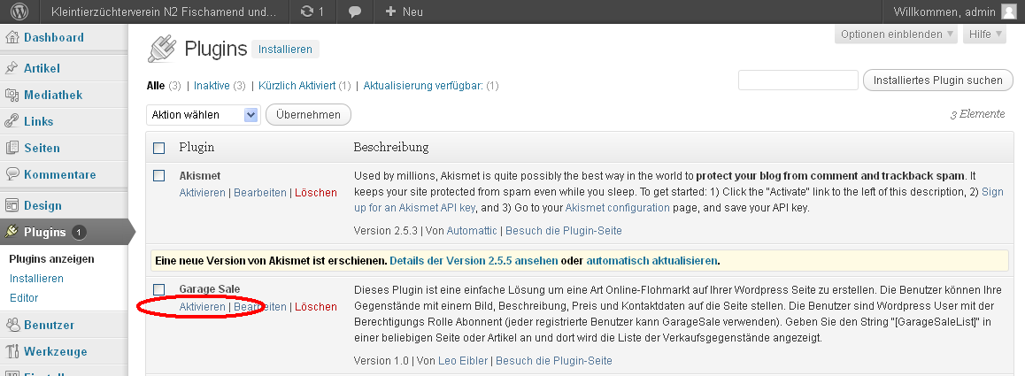Click the WordPress logo icon
1025x376 pixels.
point(20,12)
